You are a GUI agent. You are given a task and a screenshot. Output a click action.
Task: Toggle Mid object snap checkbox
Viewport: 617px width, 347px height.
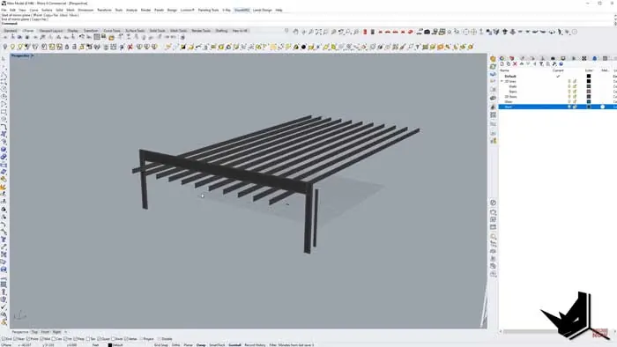click(41, 339)
